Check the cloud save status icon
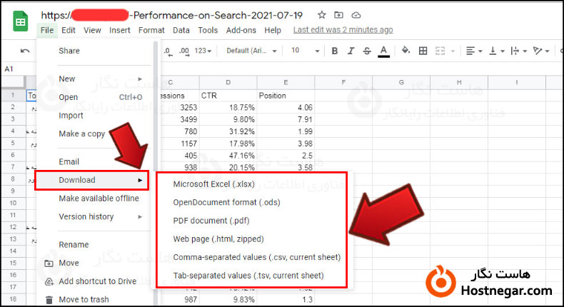This screenshot has height=307, width=564. tap(356, 15)
